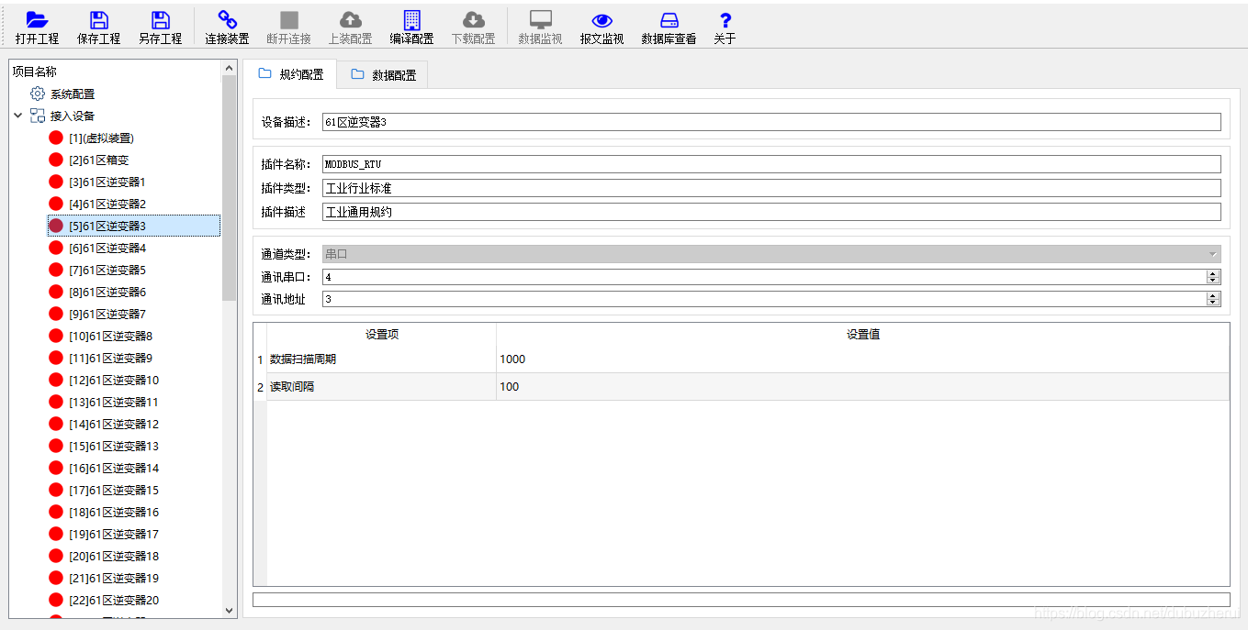The image size is (1248, 630).
Task: Click red dot beside [8]61区逆变器6
Action: [x=56, y=292]
